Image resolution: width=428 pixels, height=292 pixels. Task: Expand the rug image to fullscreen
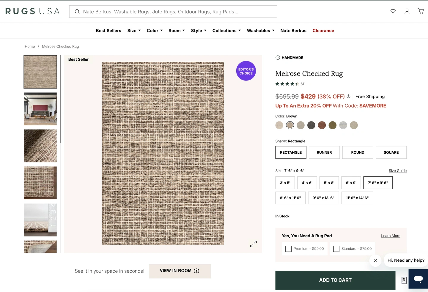(253, 244)
